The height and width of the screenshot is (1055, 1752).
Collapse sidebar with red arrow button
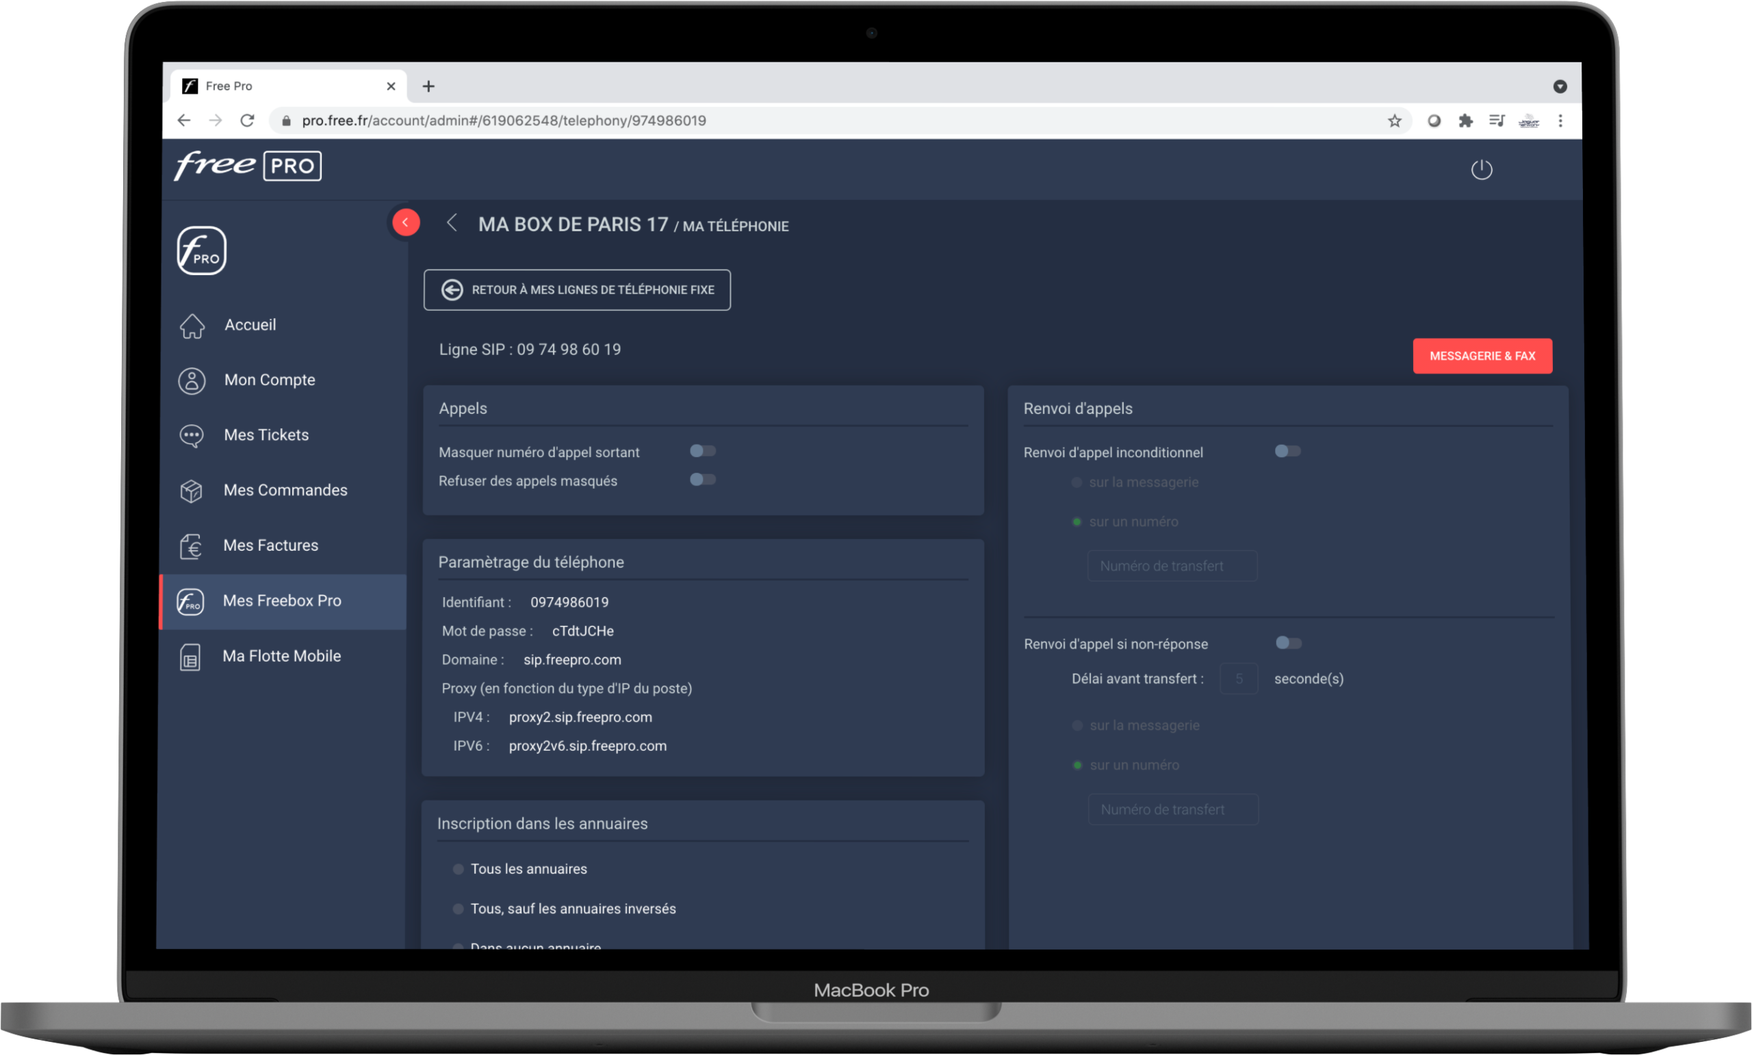pos(405,222)
